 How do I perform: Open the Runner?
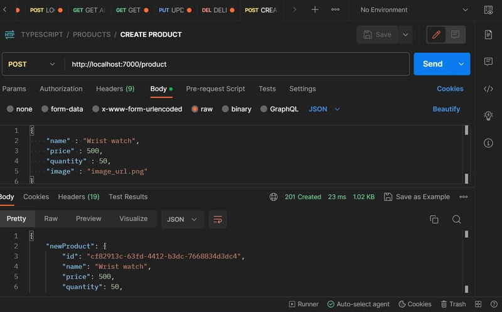tap(304, 304)
